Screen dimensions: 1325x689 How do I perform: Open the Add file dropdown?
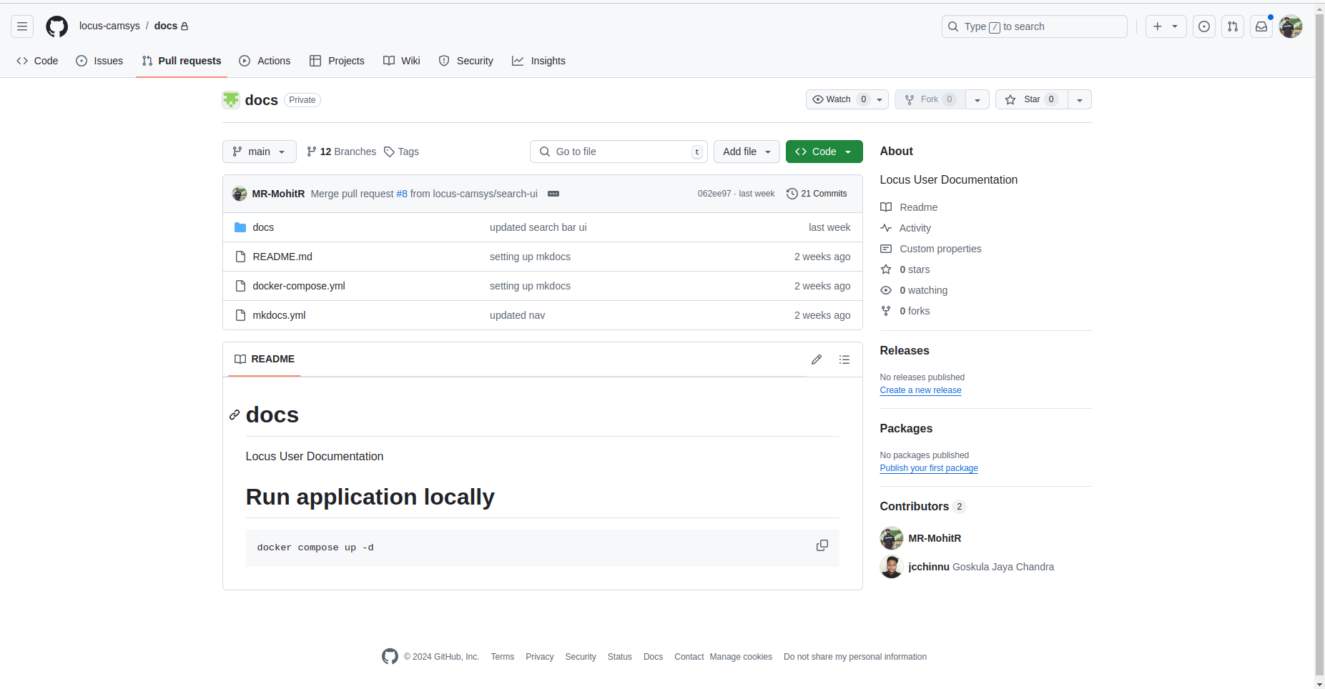click(x=746, y=152)
